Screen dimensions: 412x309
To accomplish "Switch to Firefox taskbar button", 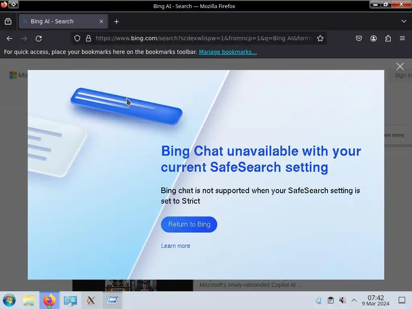I will 49,300.
